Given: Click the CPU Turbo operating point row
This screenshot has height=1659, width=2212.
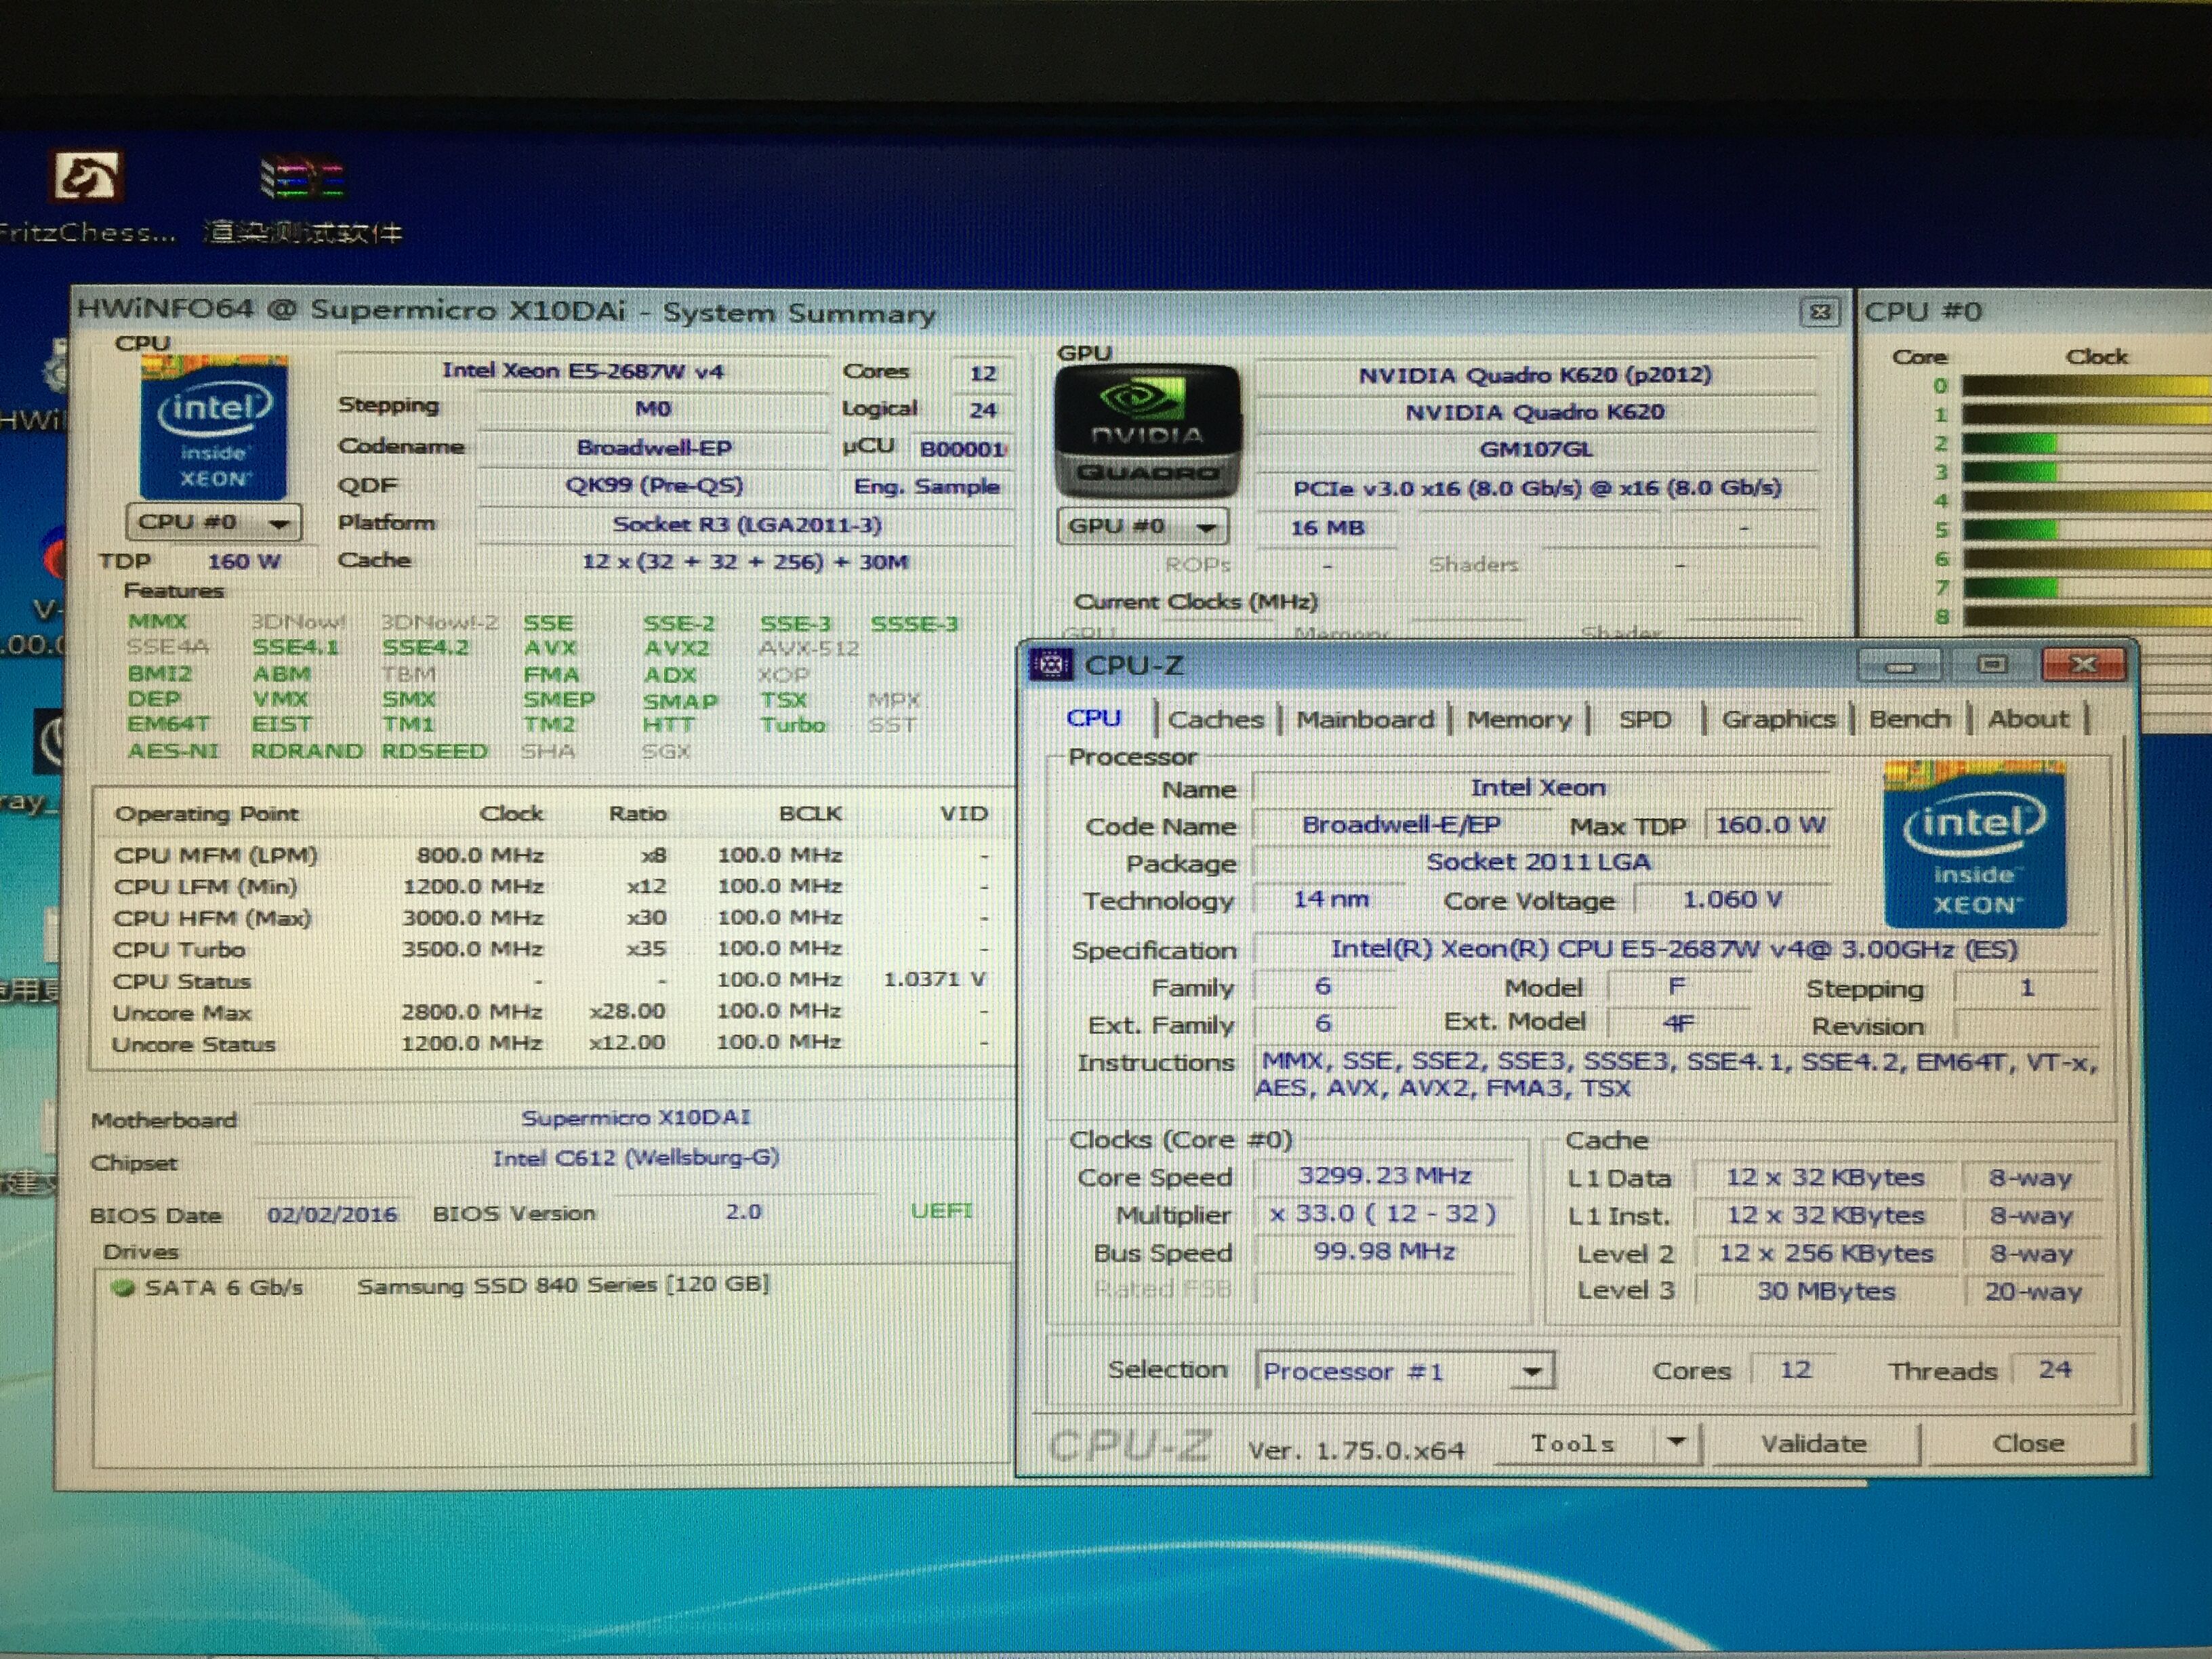Looking at the screenshot, I should (x=552, y=949).
